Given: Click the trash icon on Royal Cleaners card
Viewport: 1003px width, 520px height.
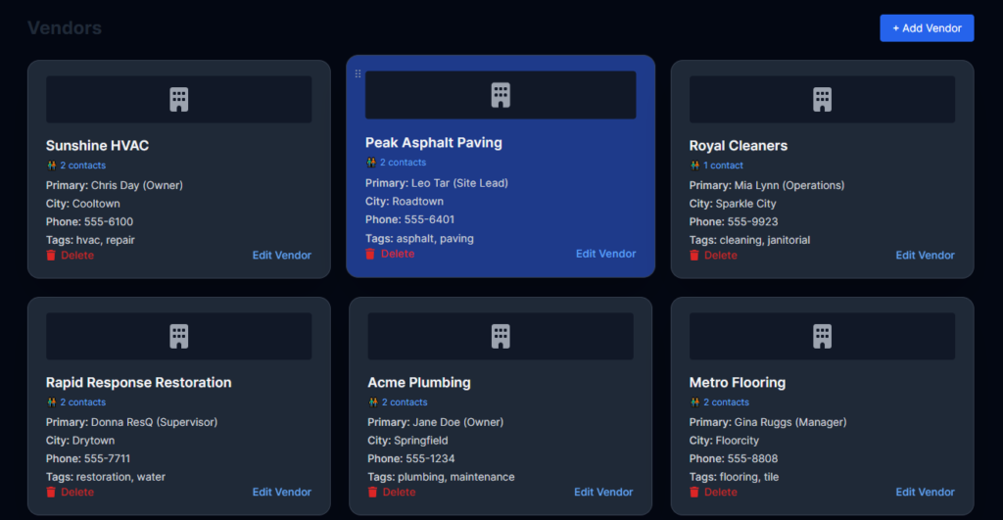Looking at the screenshot, I should 694,255.
